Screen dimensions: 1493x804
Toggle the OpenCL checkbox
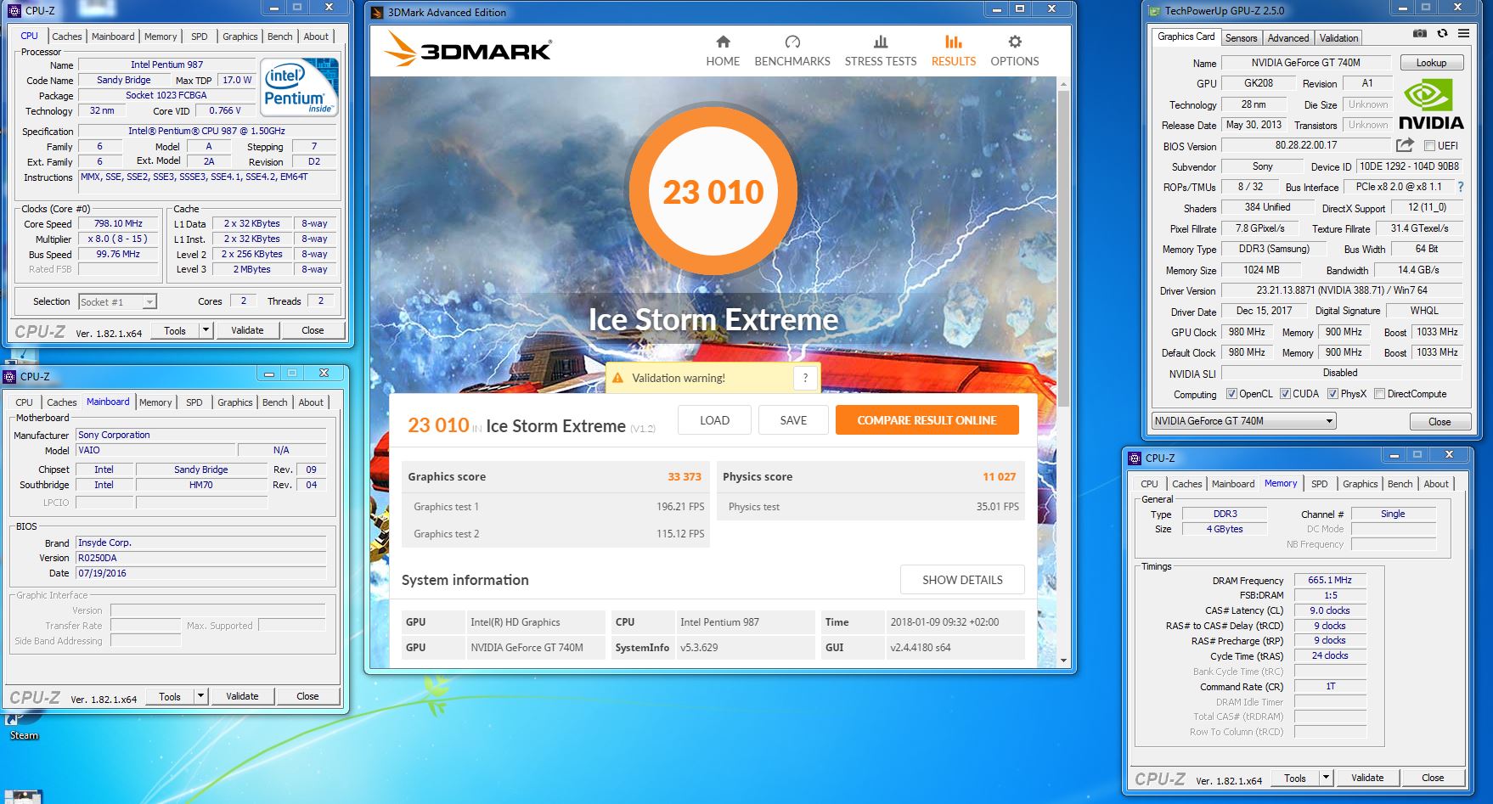[1231, 394]
